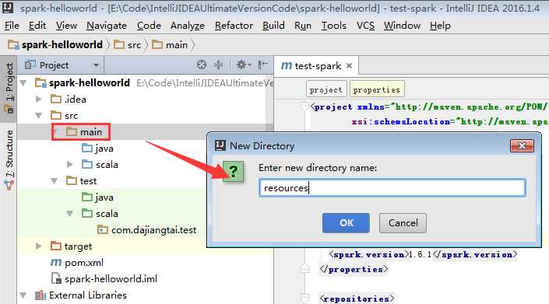Click main in the navigation bar

[x=171, y=45]
